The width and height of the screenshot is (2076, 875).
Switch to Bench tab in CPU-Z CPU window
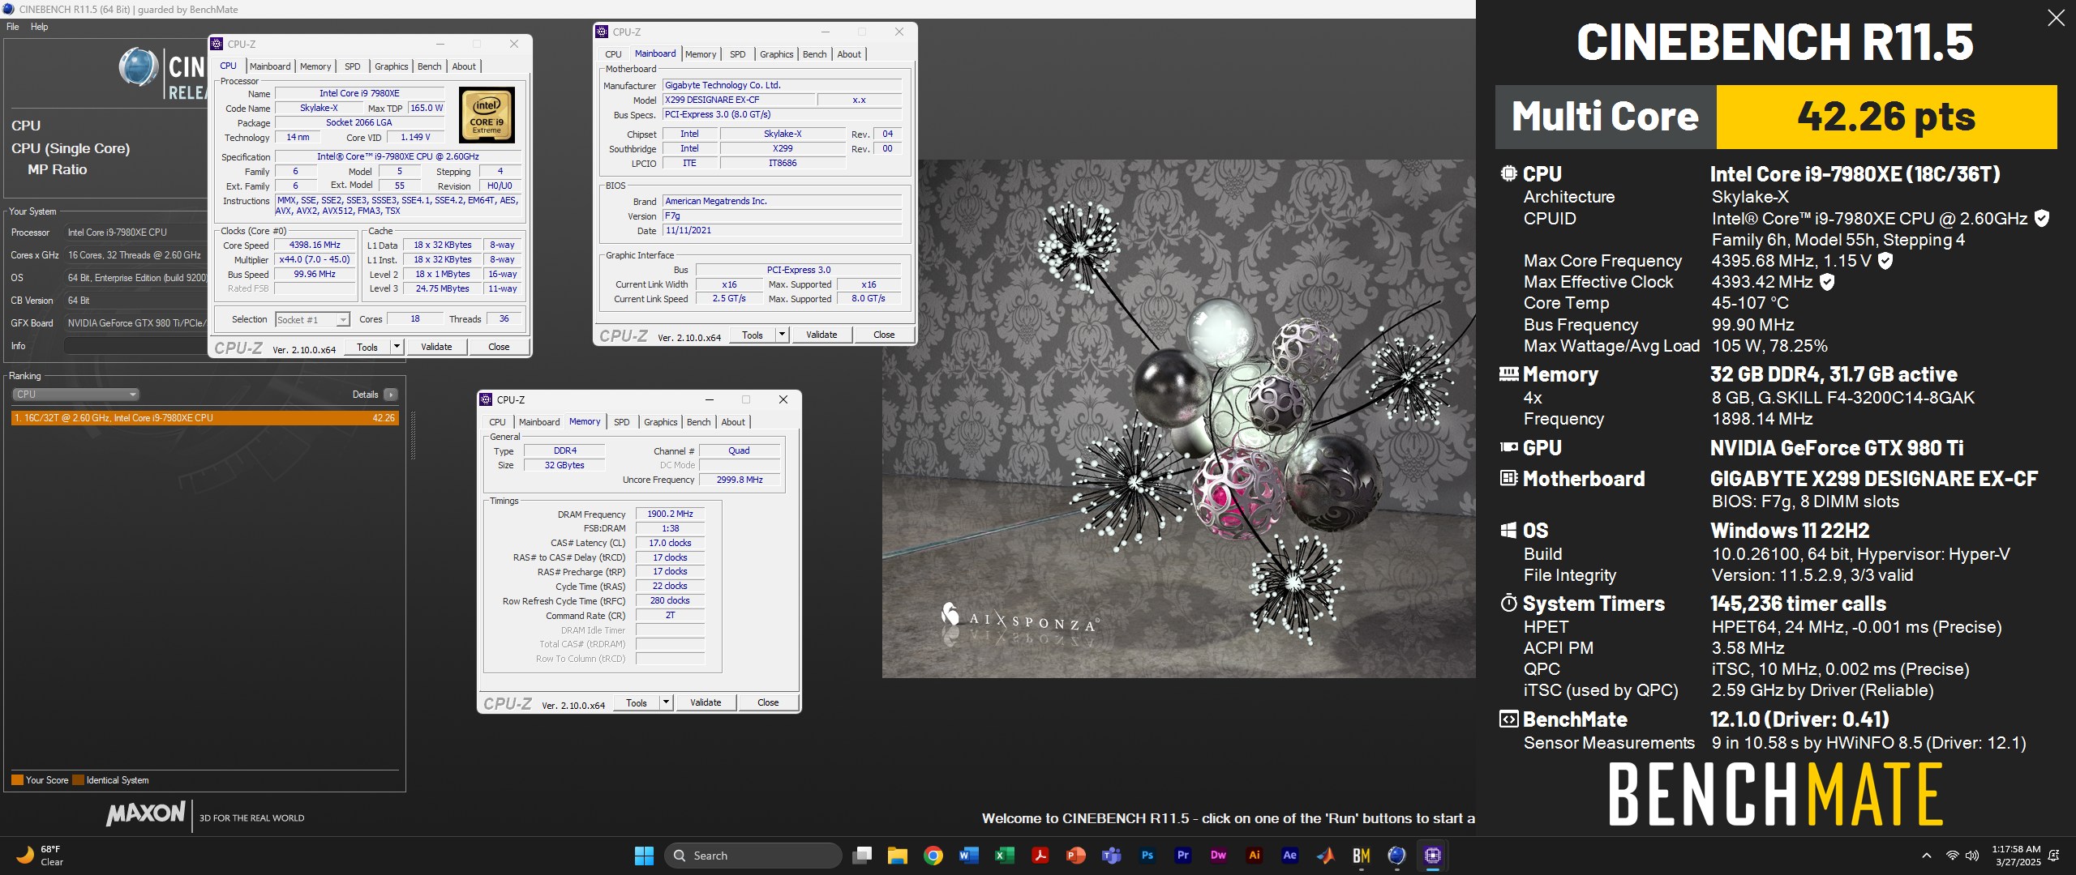[x=430, y=66]
